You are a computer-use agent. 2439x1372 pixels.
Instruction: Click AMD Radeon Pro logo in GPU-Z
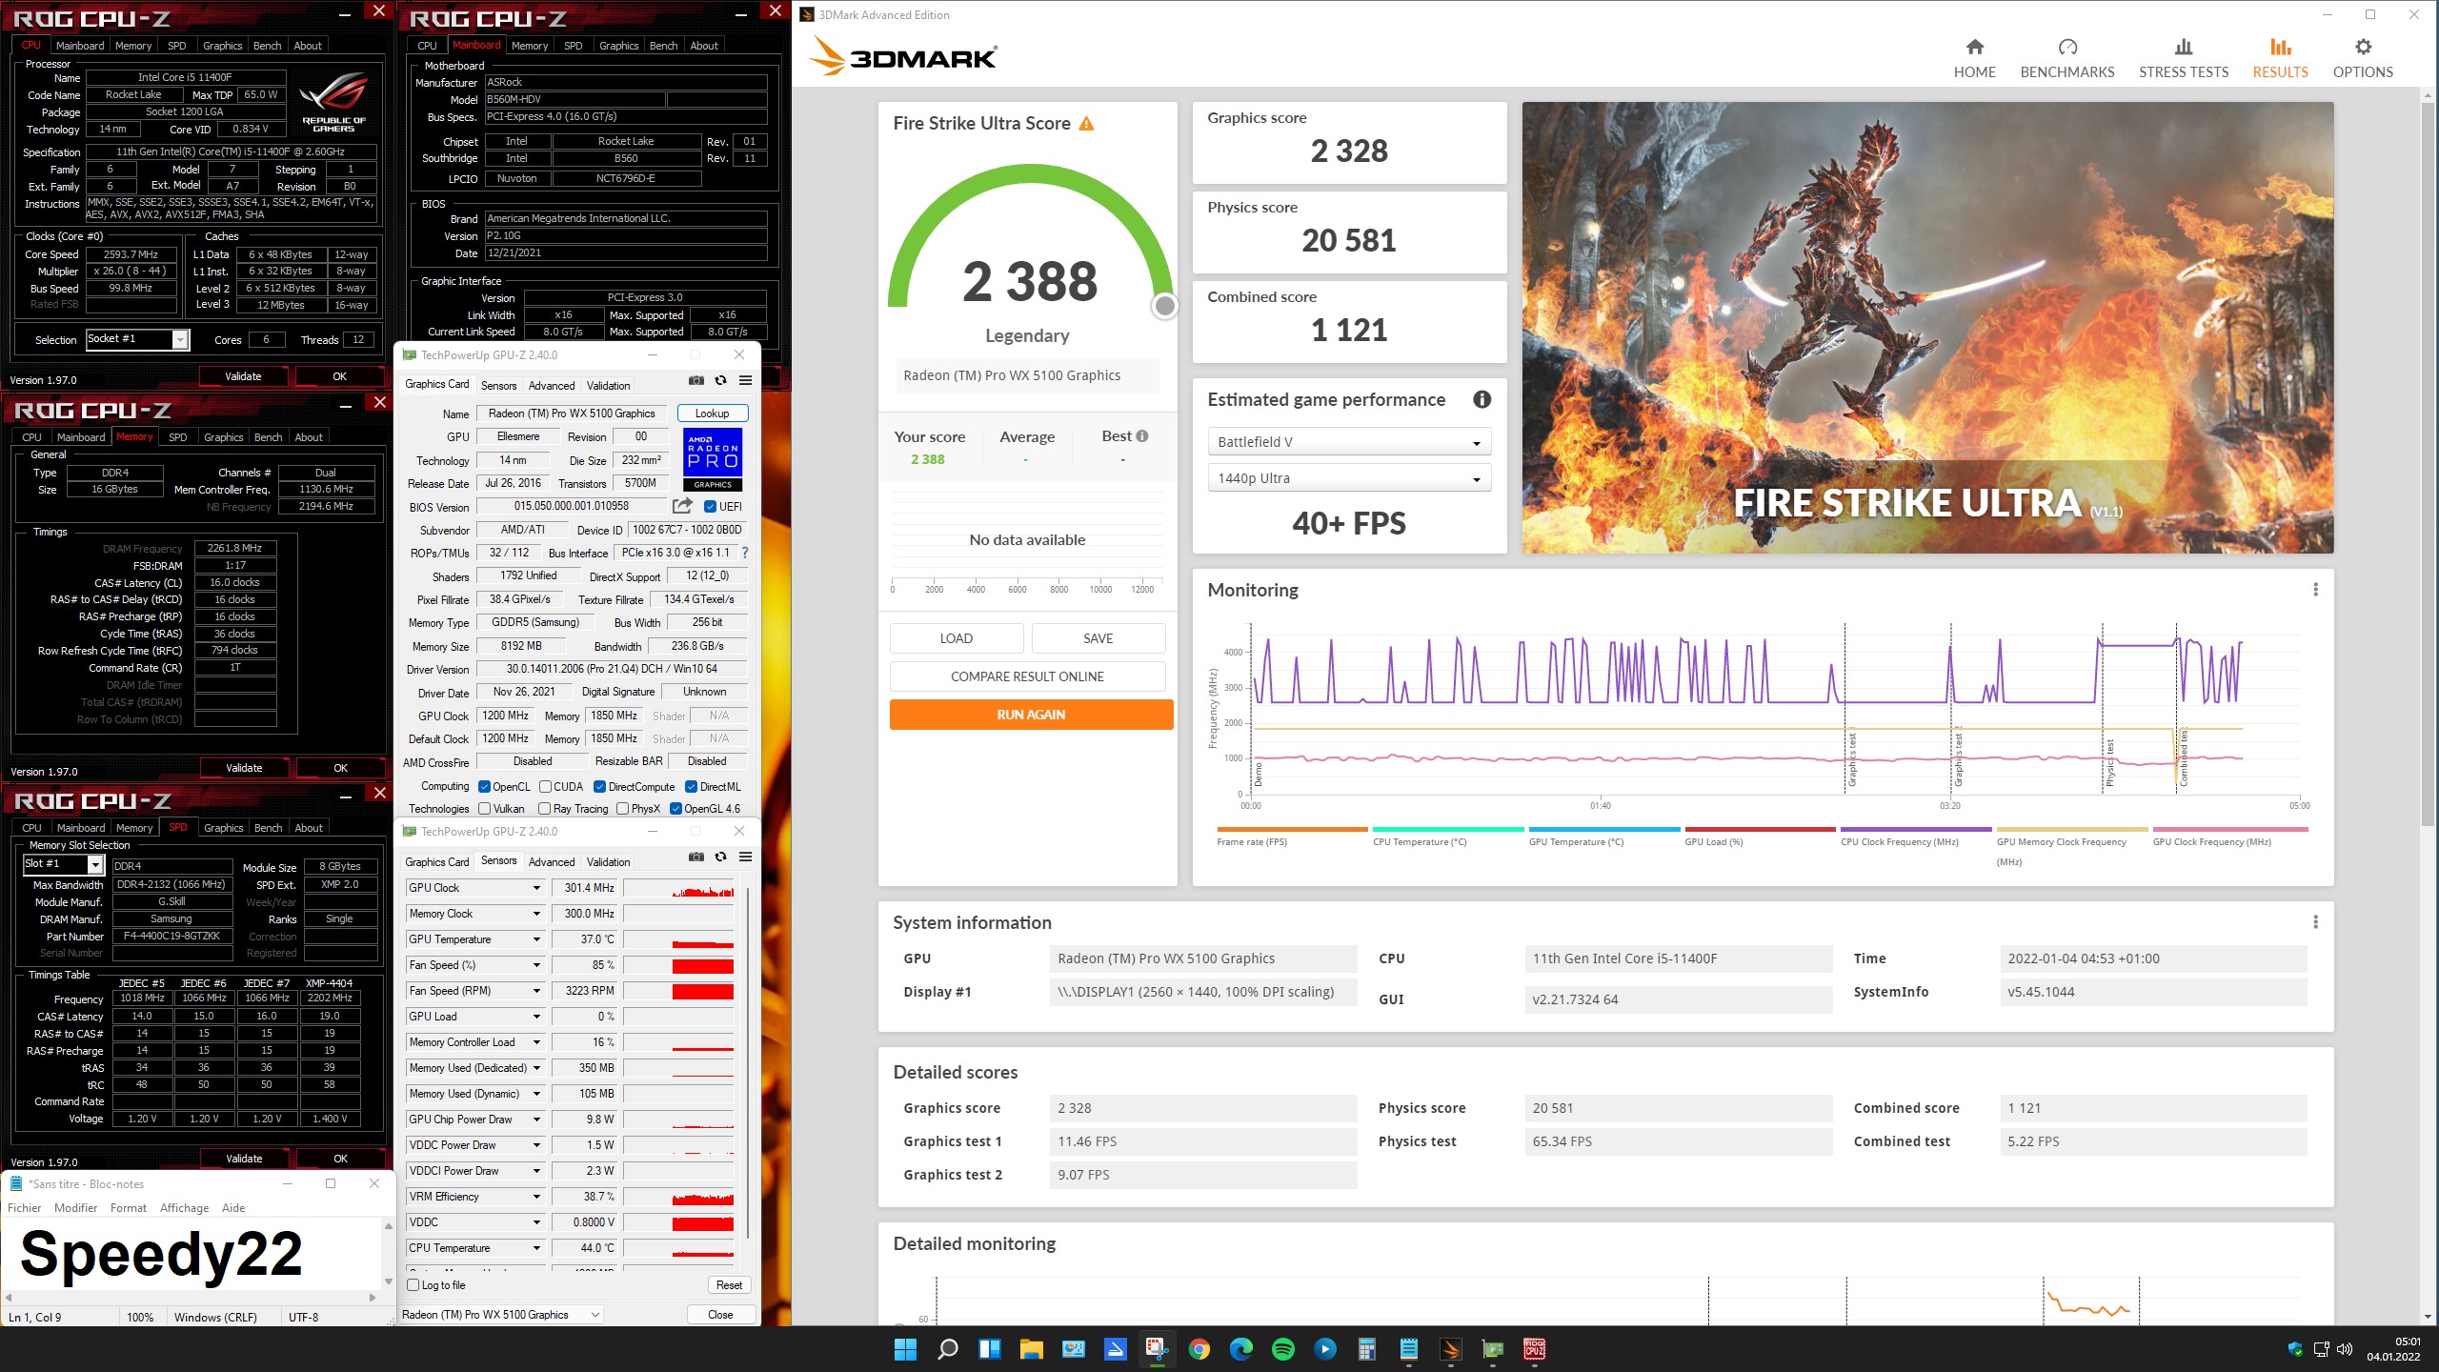tap(713, 459)
